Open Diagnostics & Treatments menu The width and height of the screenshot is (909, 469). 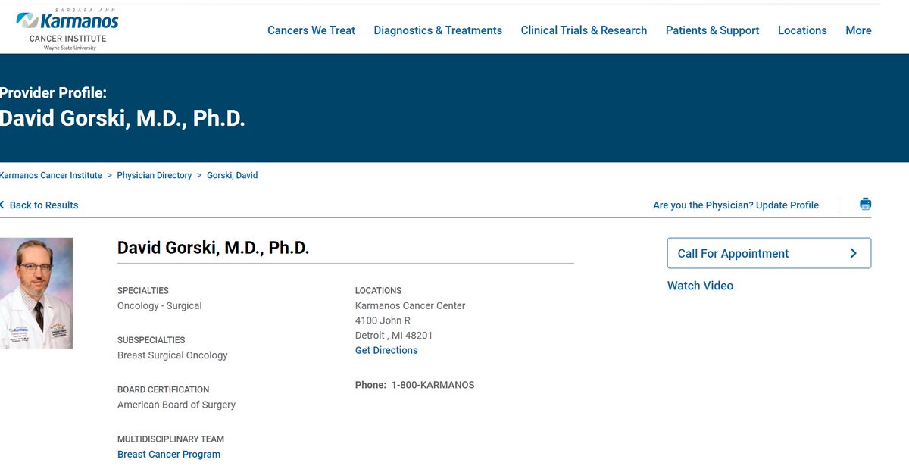tap(438, 30)
